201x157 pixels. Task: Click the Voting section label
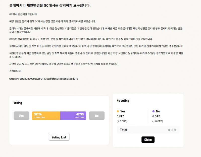click(18, 103)
